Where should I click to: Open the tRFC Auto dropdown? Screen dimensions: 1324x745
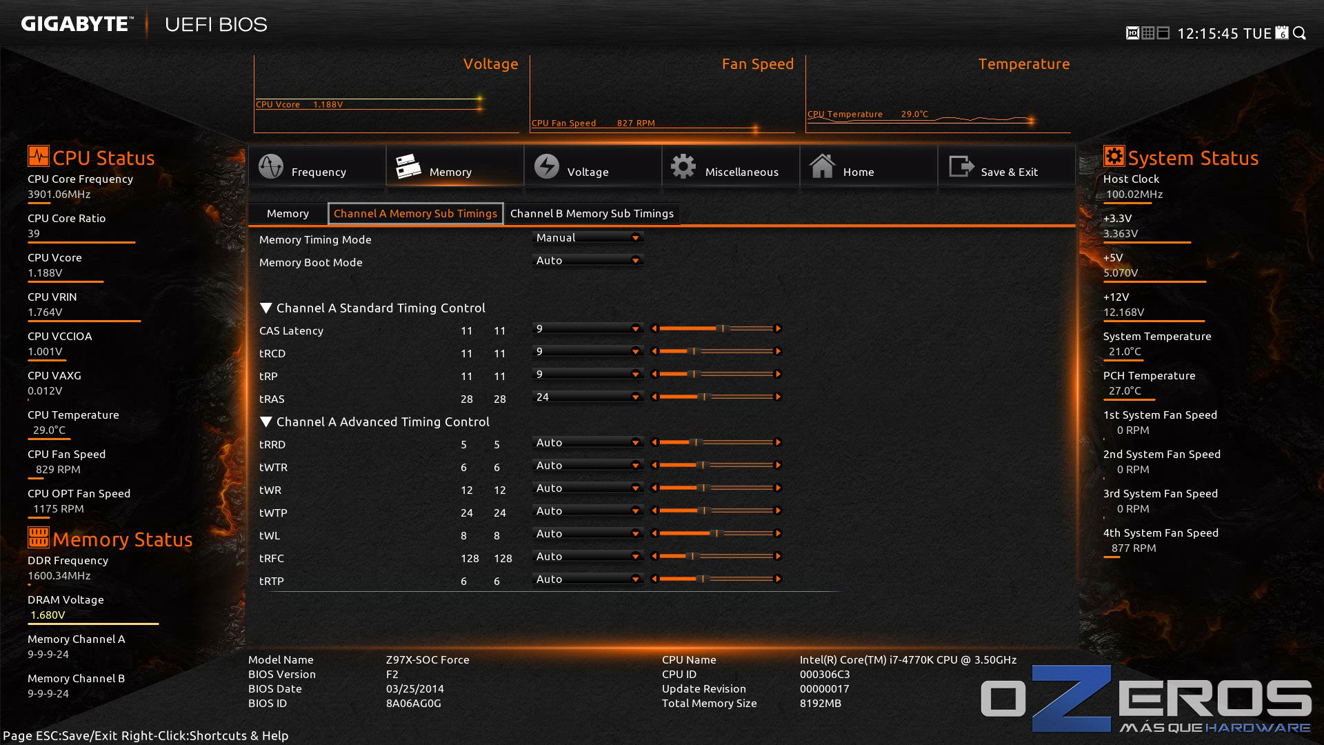[x=588, y=557]
